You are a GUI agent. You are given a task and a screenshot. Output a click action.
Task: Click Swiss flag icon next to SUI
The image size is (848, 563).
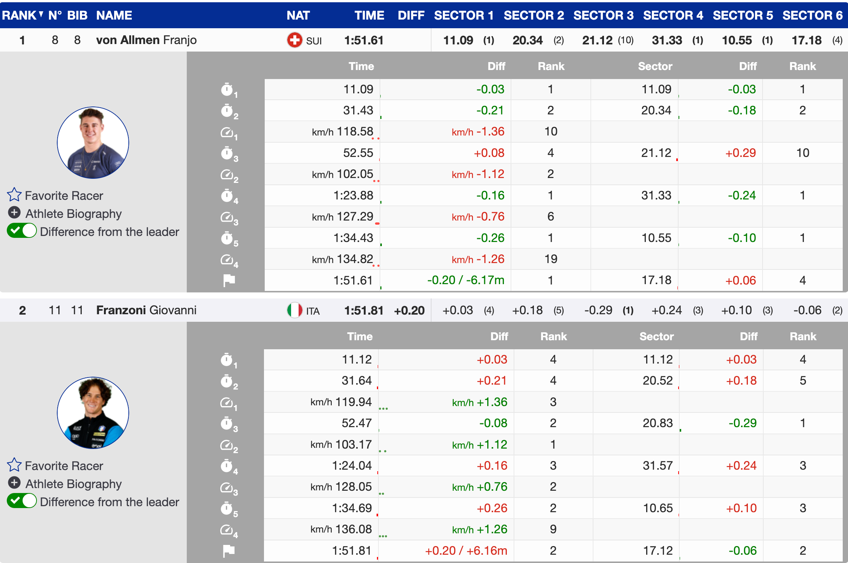(294, 40)
